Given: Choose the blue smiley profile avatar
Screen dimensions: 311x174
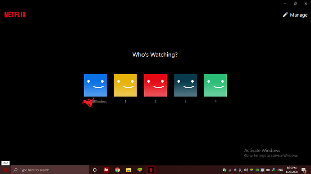Looking at the screenshot, I should click(x=96, y=85).
